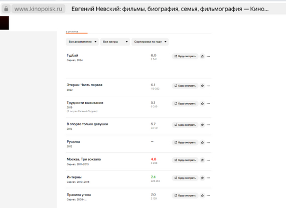Click 'Буду смотреть' for Русалка
The height and width of the screenshot is (208, 286).
[185, 142]
